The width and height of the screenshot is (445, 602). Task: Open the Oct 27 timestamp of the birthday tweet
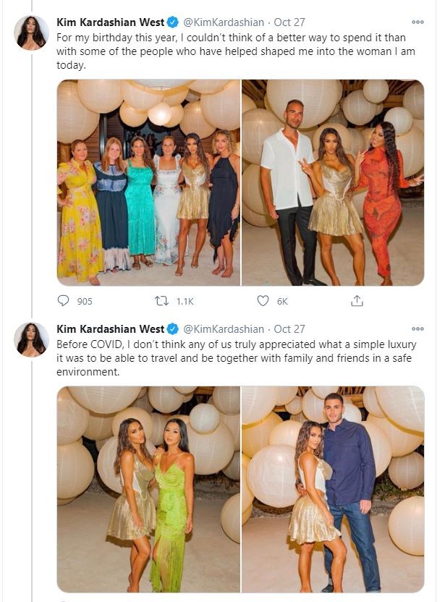[x=289, y=22]
